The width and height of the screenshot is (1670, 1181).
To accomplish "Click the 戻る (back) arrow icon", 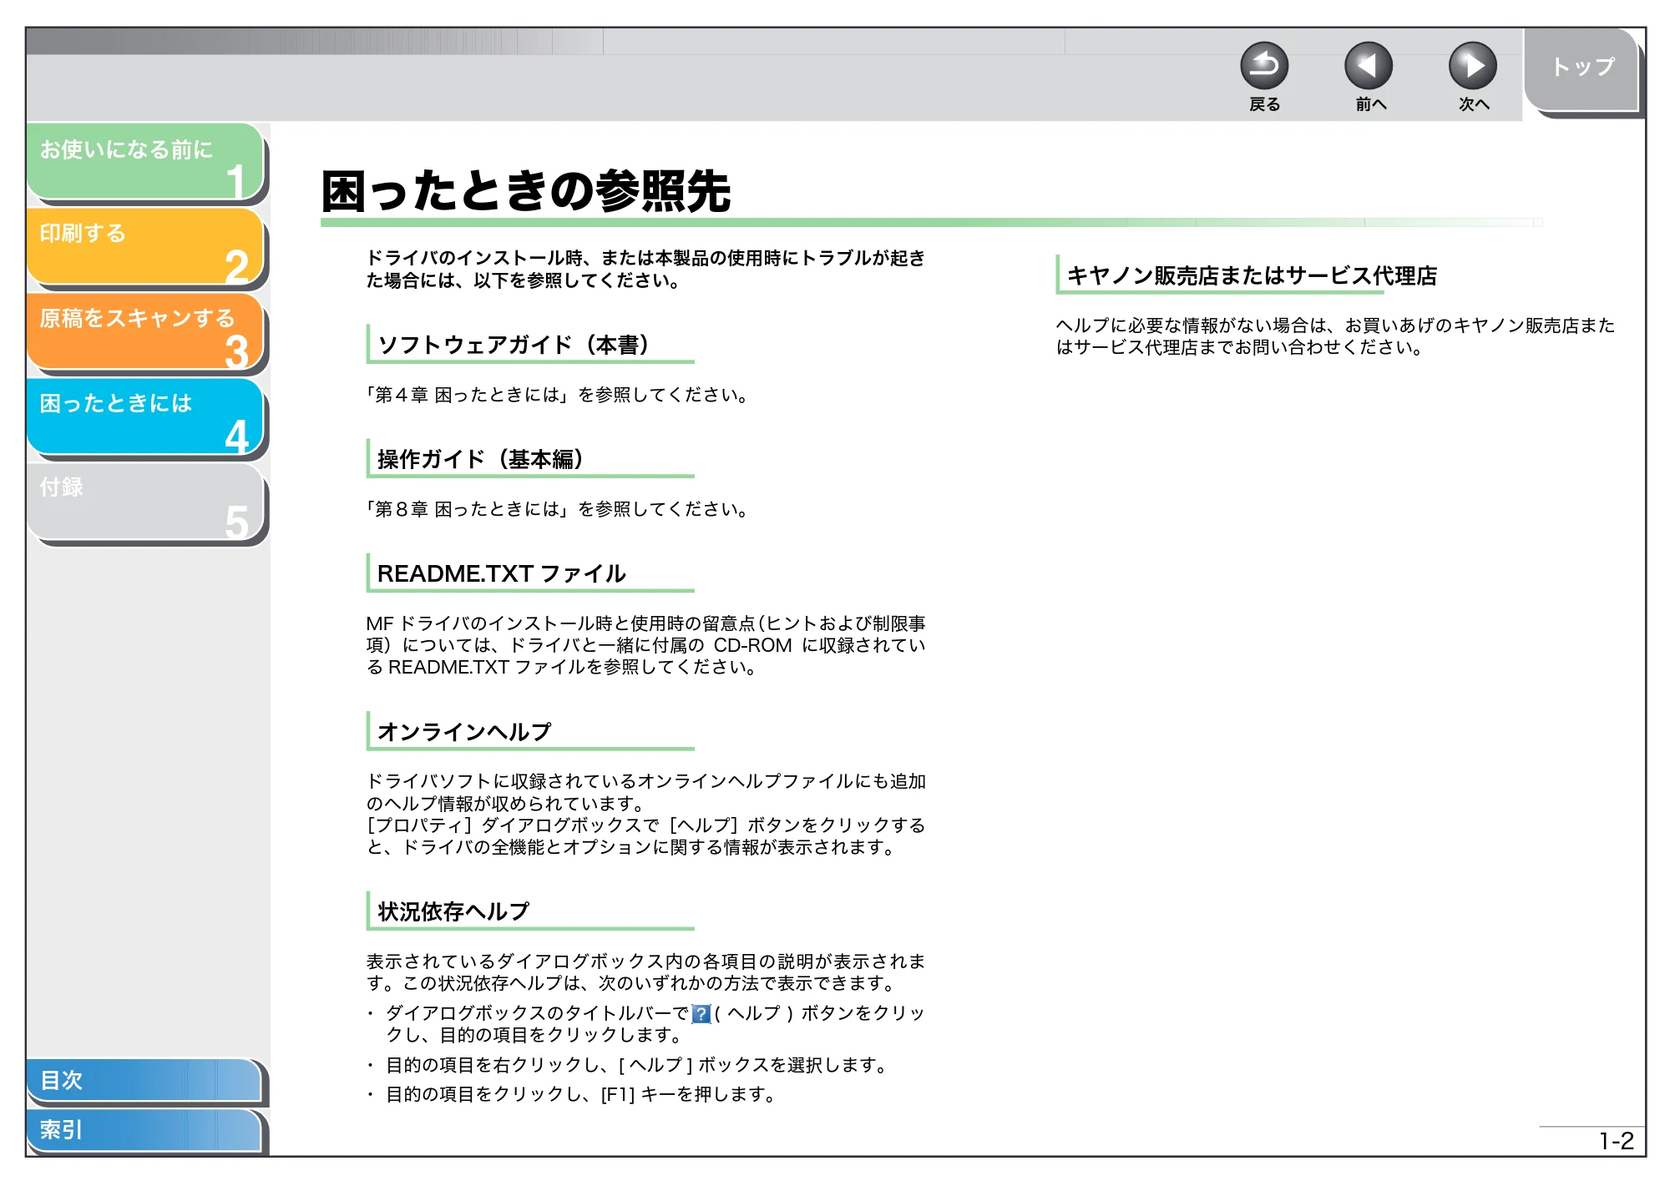I will pos(1263,66).
